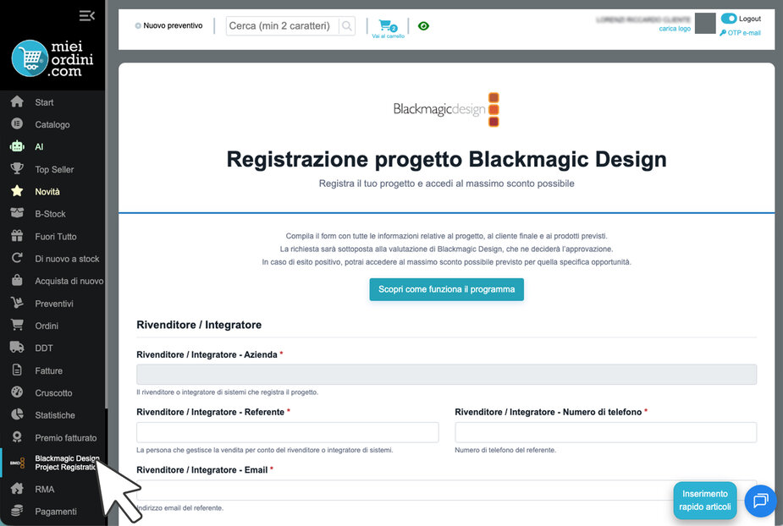The width and height of the screenshot is (783, 526).
Task: Click the Di nuovo a stock refresh icon
Action: pyautogui.click(x=17, y=258)
